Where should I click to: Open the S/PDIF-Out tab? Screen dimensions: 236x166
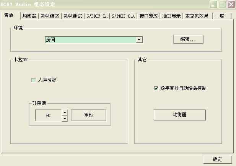123,16
